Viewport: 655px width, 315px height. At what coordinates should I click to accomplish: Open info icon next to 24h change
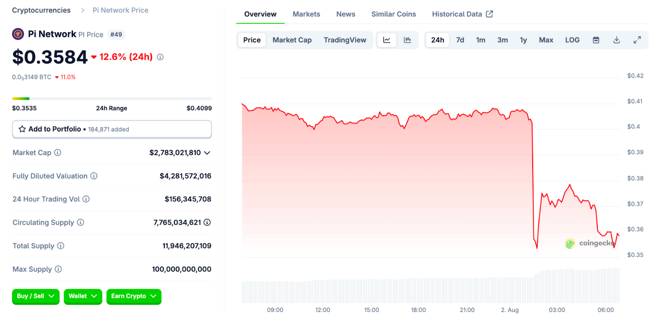point(160,57)
